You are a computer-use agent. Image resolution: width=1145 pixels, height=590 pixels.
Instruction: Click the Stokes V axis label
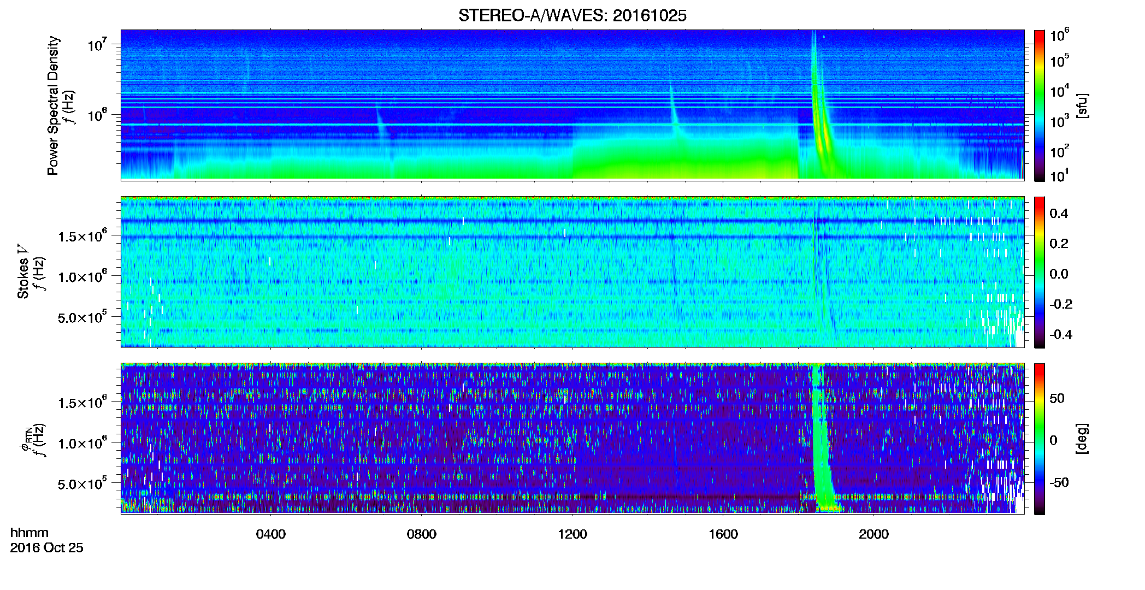click(x=23, y=272)
